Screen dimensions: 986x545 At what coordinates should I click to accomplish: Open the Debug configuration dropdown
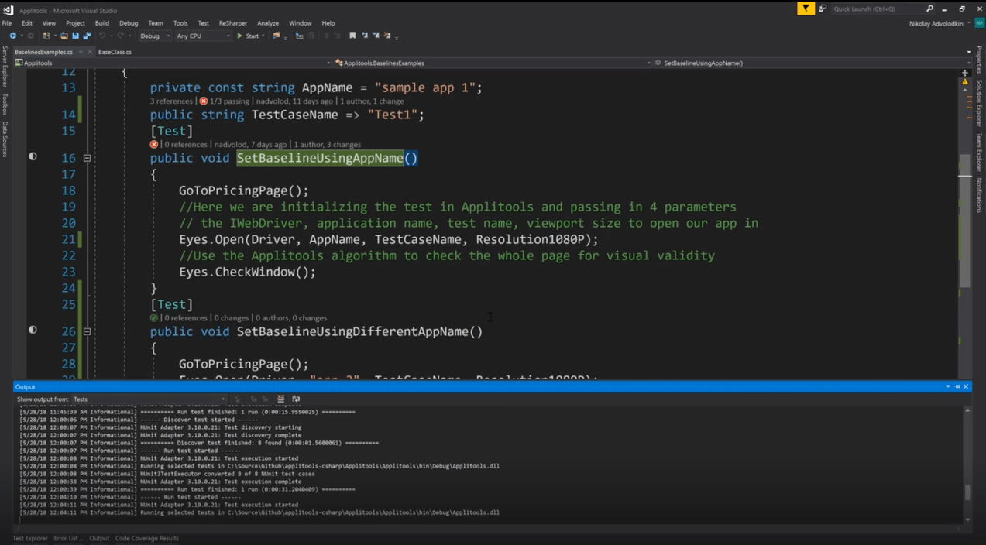155,36
